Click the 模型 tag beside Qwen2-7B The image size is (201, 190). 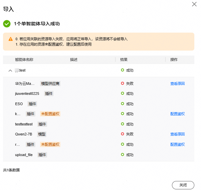[x=42, y=134]
